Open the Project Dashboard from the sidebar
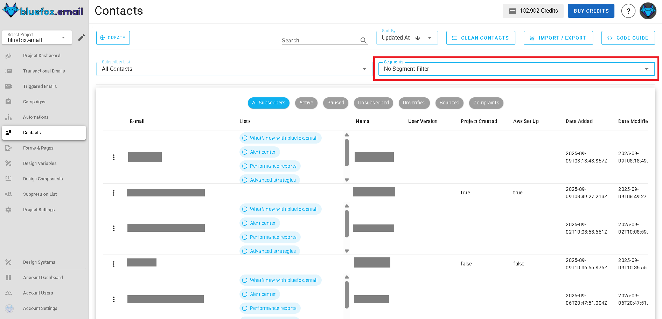662x319 pixels. pyautogui.click(x=42, y=55)
